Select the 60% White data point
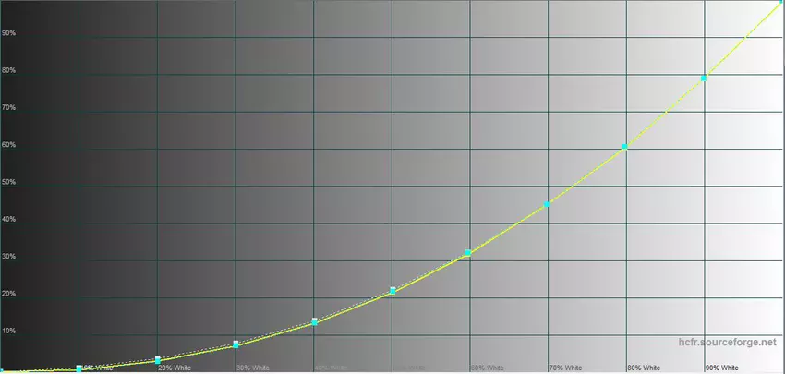This screenshot has height=374, width=785. (468, 252)
